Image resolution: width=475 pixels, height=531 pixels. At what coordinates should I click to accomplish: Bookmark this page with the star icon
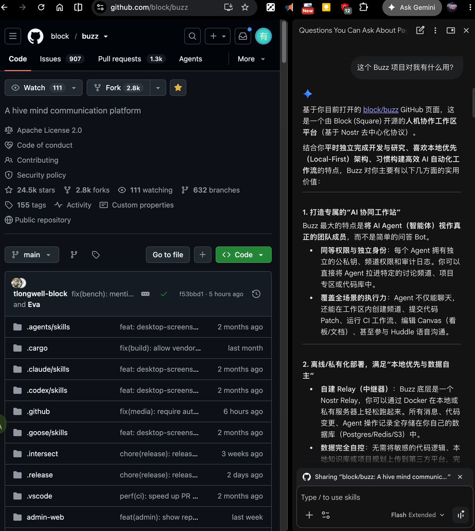[x=245, y=7]
